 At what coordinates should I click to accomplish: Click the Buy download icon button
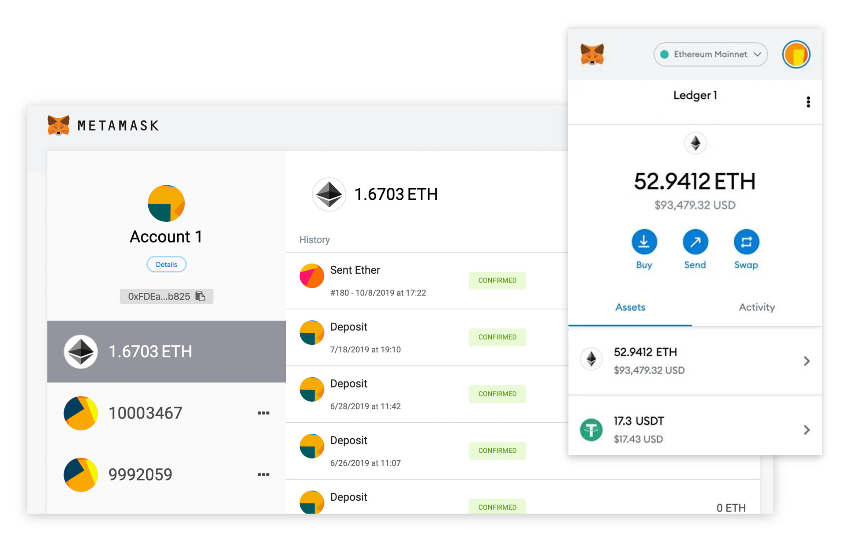(x=644, y=242)
